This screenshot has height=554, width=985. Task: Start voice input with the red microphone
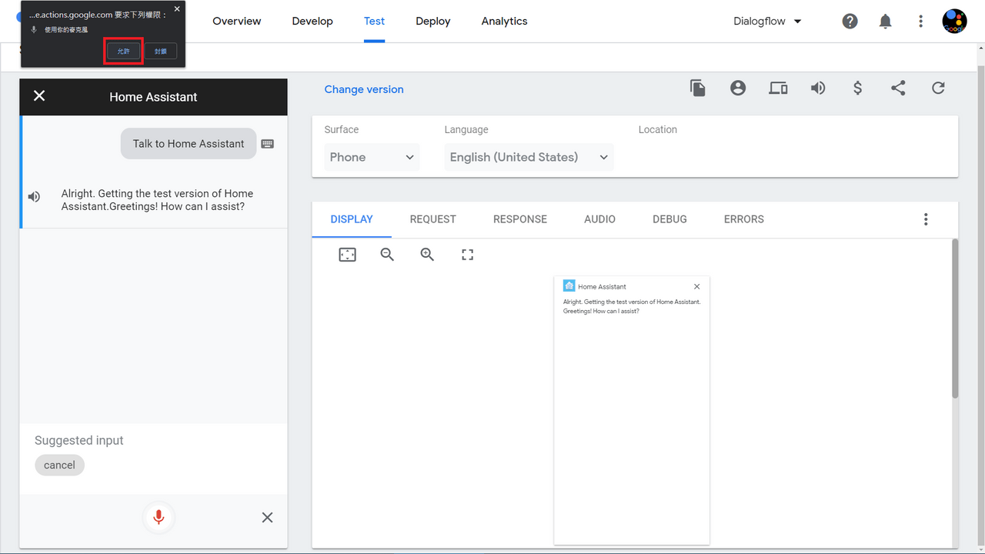pyautogui.click(x=159, y=518)
